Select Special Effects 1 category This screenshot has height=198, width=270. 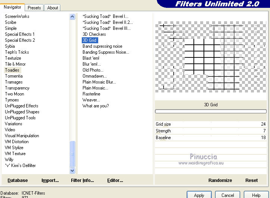coord(20,34)
